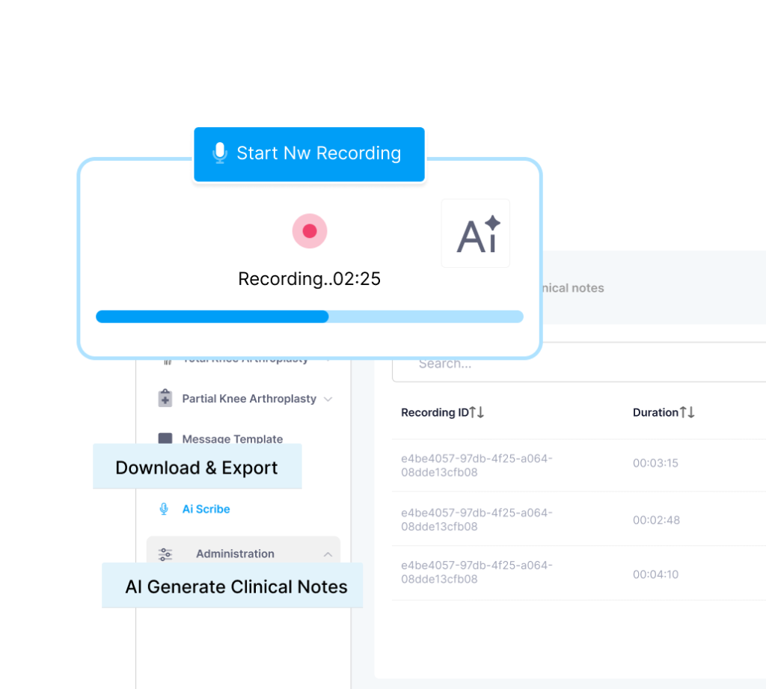Open Partial Knee Arthroplasty menu item
This screenshot has height=689, width=766.
click(249, 399)
